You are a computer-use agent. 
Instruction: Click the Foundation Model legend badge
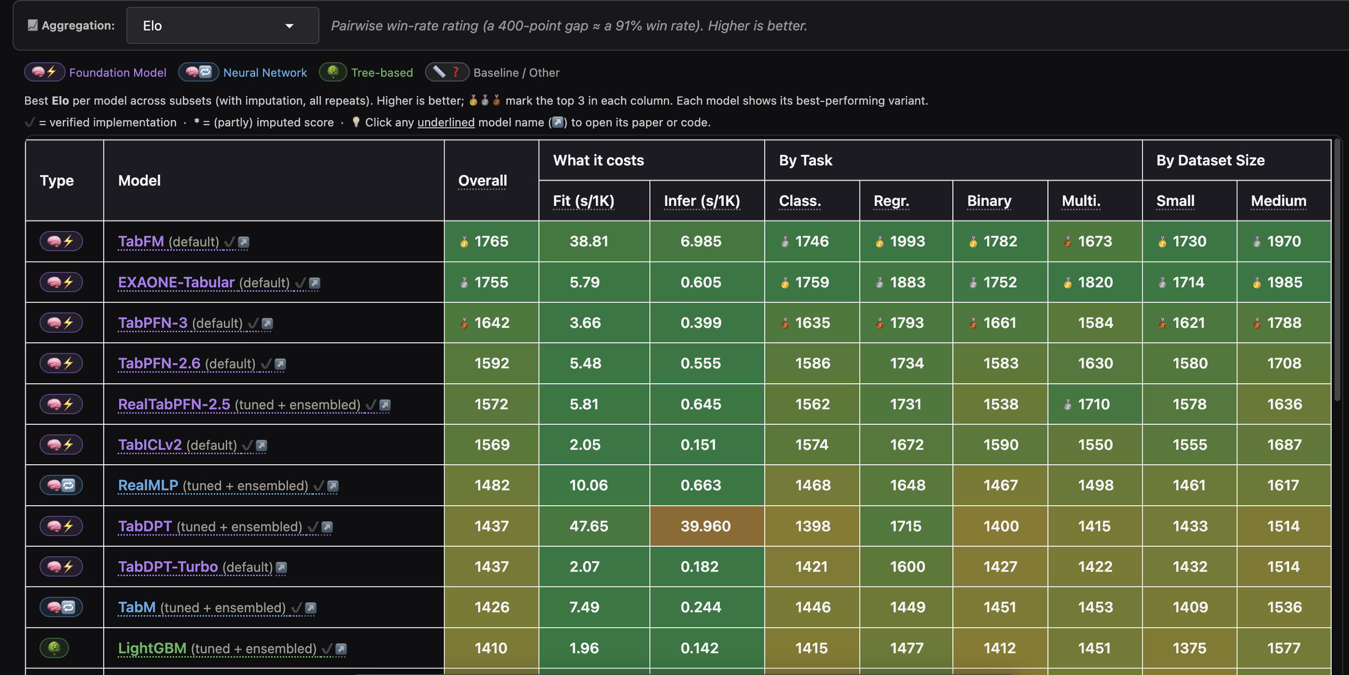[45, 72]
